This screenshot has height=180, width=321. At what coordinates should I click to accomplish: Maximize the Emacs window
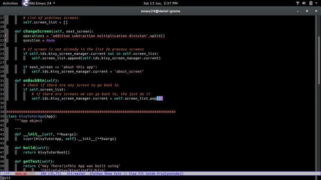(307, 11)
